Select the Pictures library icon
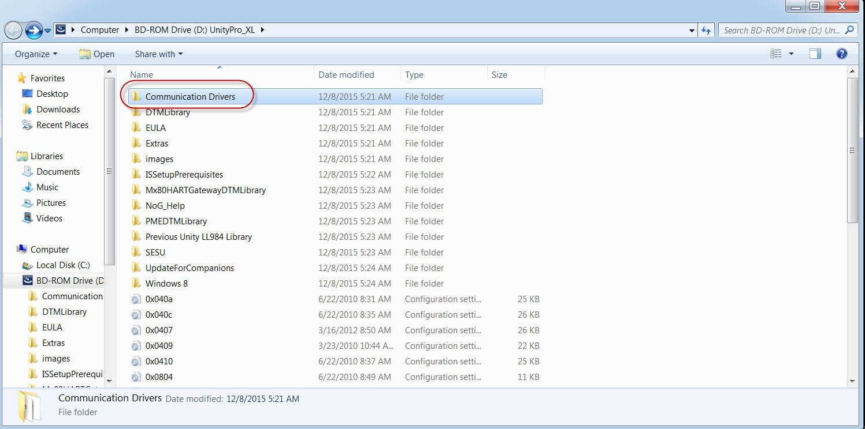 [x=27, y=202]
